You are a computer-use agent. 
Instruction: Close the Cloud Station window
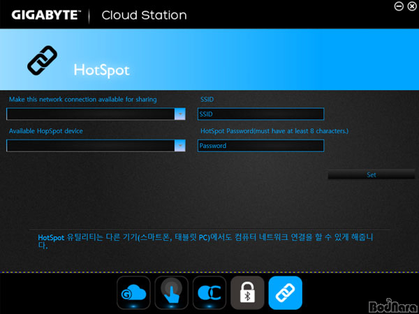[x=412, y=6]
